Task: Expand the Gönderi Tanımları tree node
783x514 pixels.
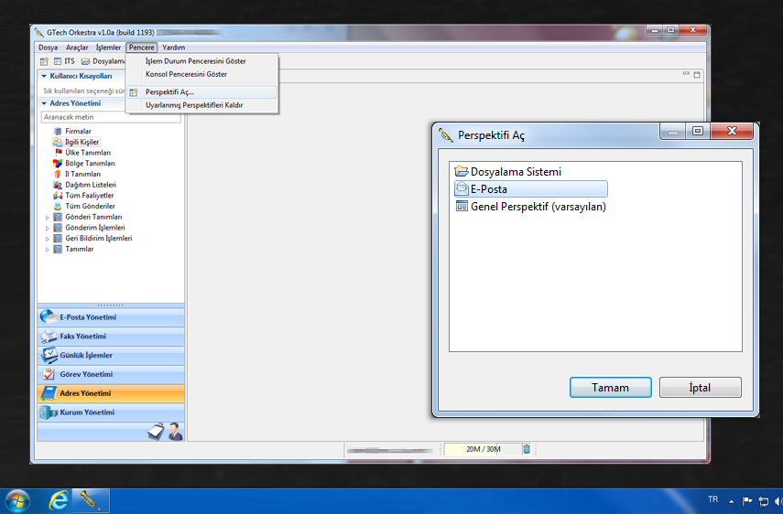Action: 48,218
